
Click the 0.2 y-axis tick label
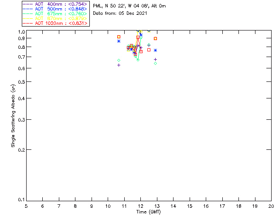(x=21, y=150)
